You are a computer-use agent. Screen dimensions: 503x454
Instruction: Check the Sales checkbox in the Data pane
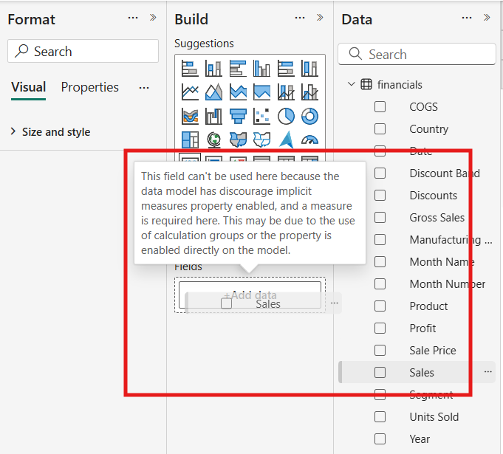coord(380,372)
